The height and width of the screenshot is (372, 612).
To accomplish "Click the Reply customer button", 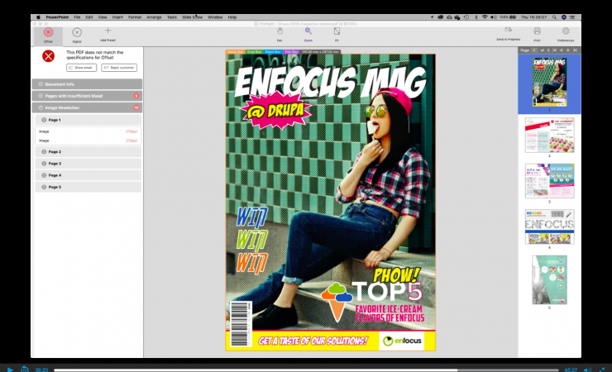I will click(x=119, y=68).
